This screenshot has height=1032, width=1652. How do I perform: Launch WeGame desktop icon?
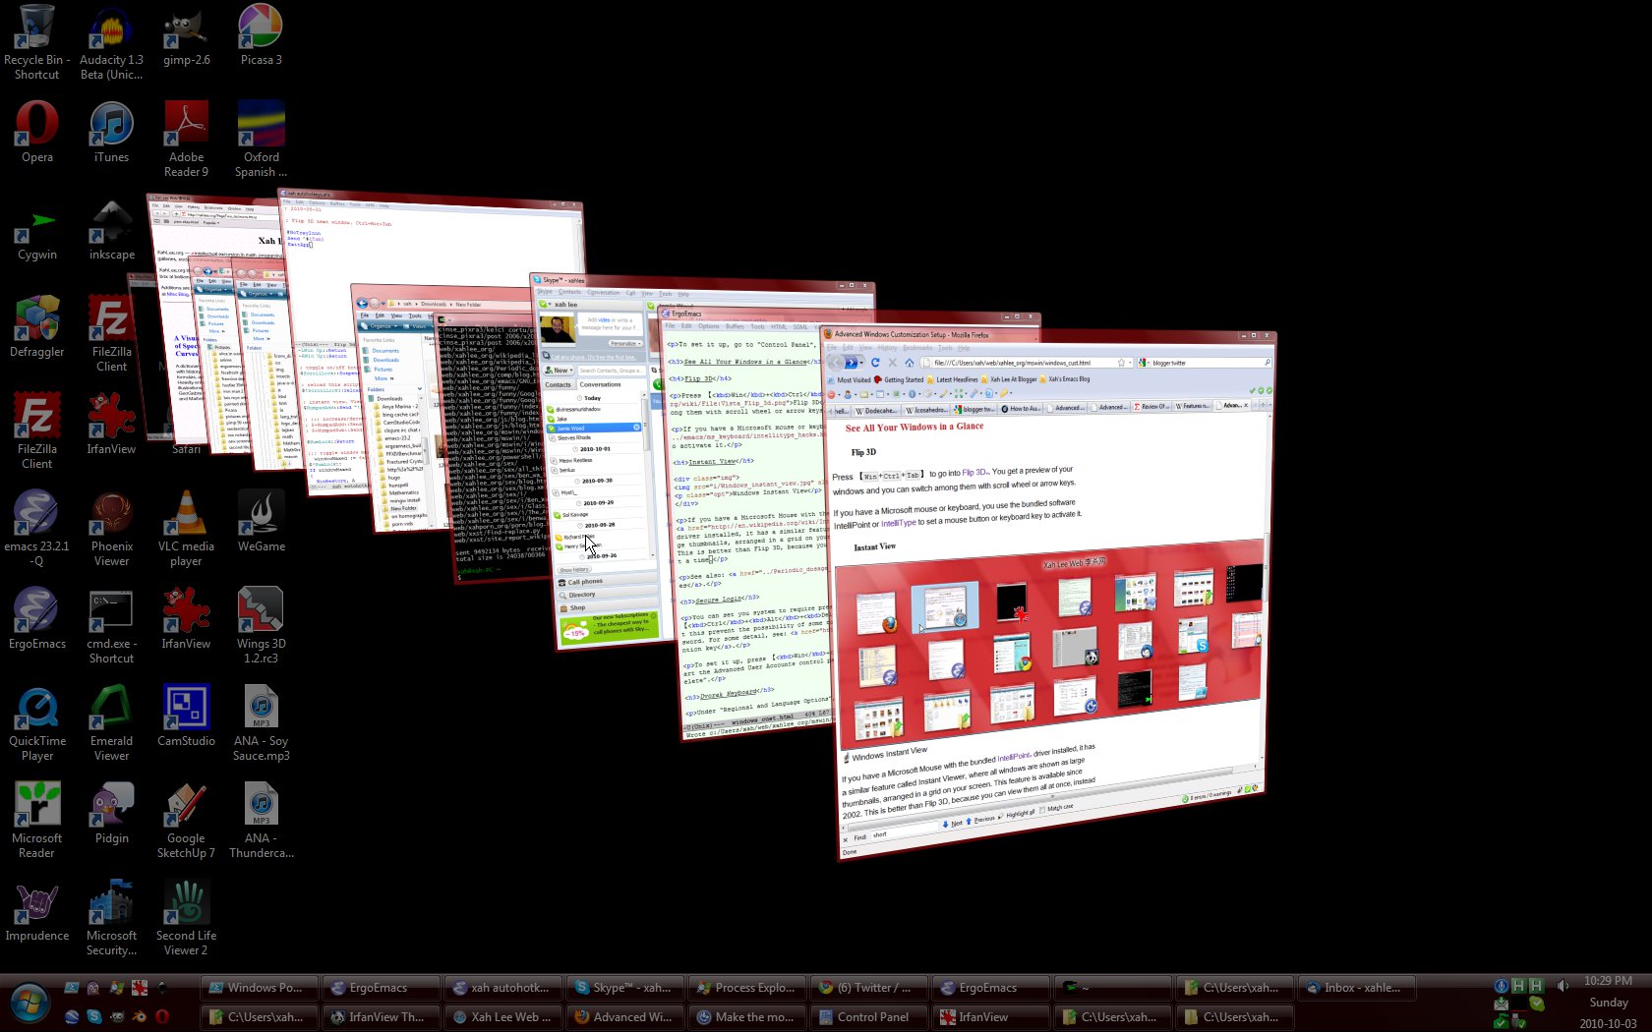click(261, 522)
